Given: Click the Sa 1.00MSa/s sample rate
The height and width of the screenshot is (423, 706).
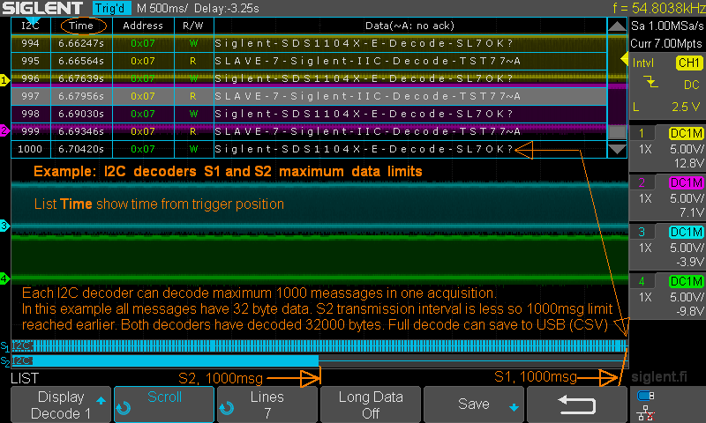Looking at the screenshot, I should click(x=667, y=26).
